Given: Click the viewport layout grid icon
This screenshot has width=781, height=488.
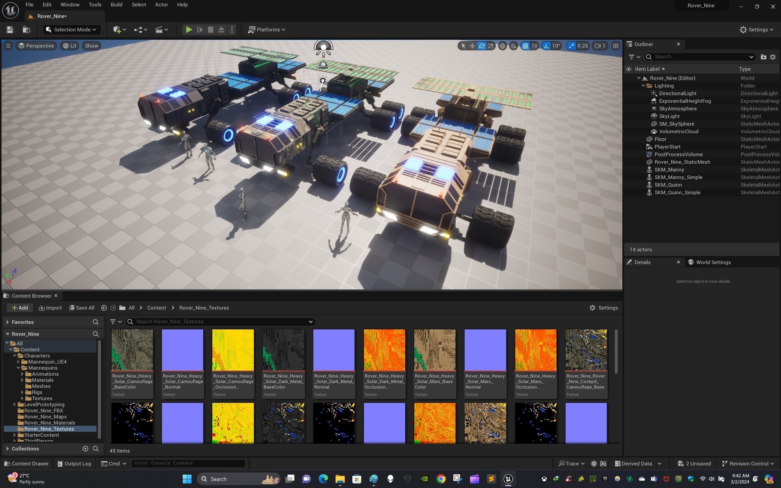Looking at the screenshot, I should pos(616,46).
